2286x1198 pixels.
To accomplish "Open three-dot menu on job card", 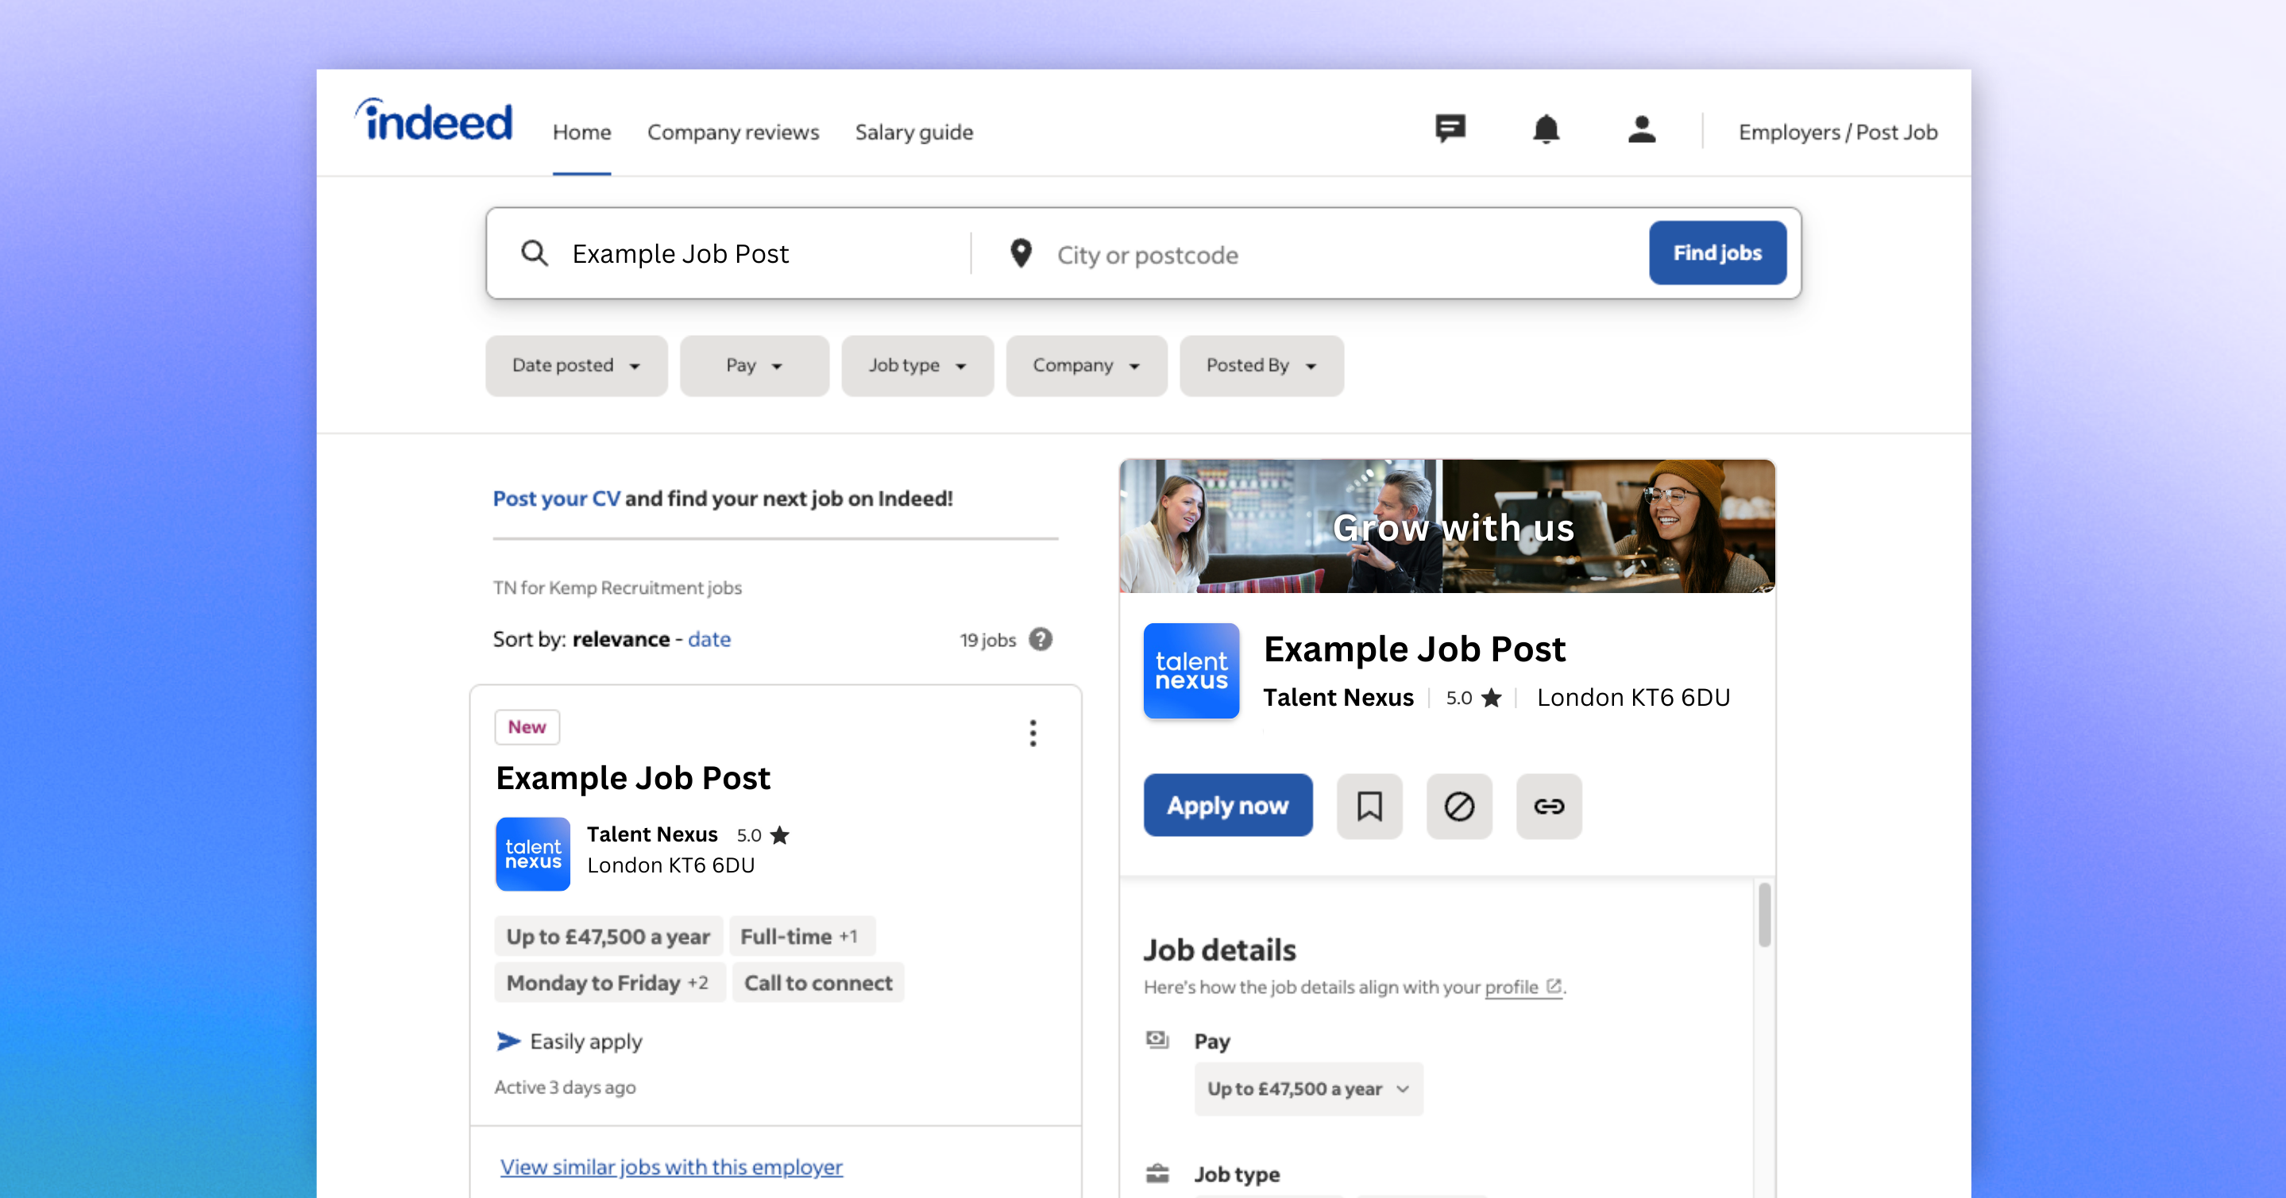I will (1033, 733).
